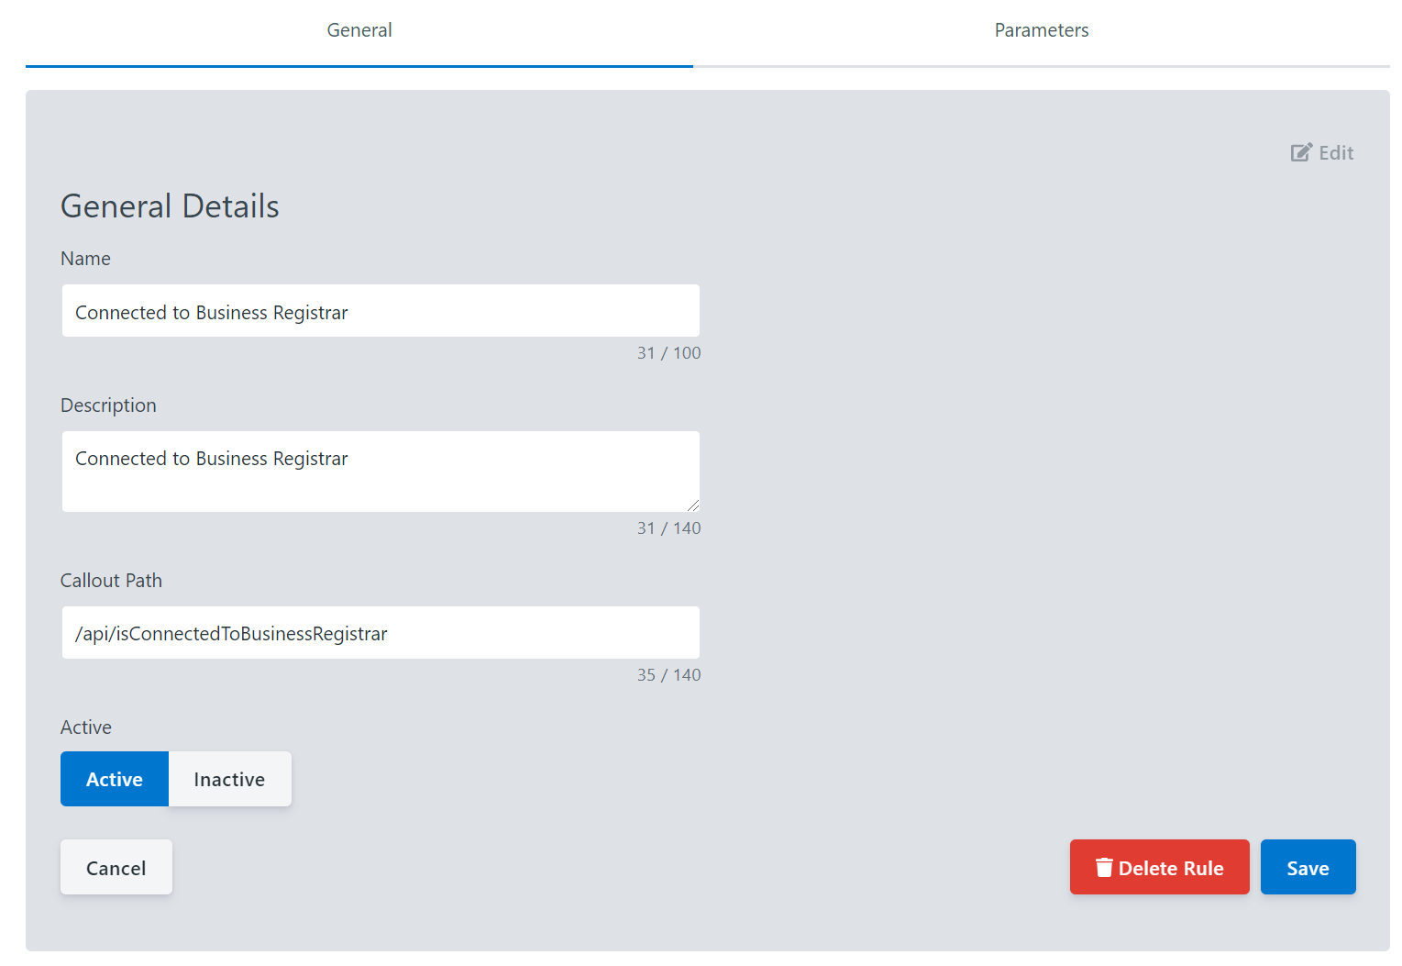Click the Edit link text
Viewport: 1402px width, 966px height.
pyautogui.click(x=1336, y=153)
